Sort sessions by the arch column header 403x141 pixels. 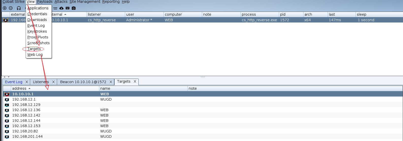coord(315,14)
